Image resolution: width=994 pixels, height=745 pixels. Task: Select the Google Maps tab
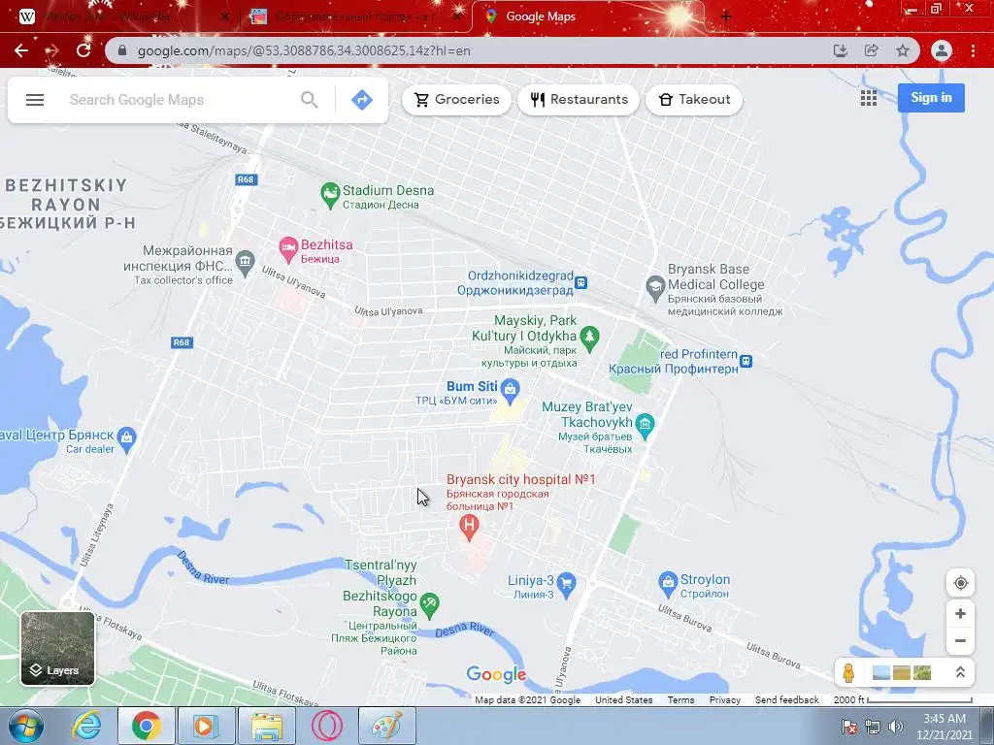point(588,16)
